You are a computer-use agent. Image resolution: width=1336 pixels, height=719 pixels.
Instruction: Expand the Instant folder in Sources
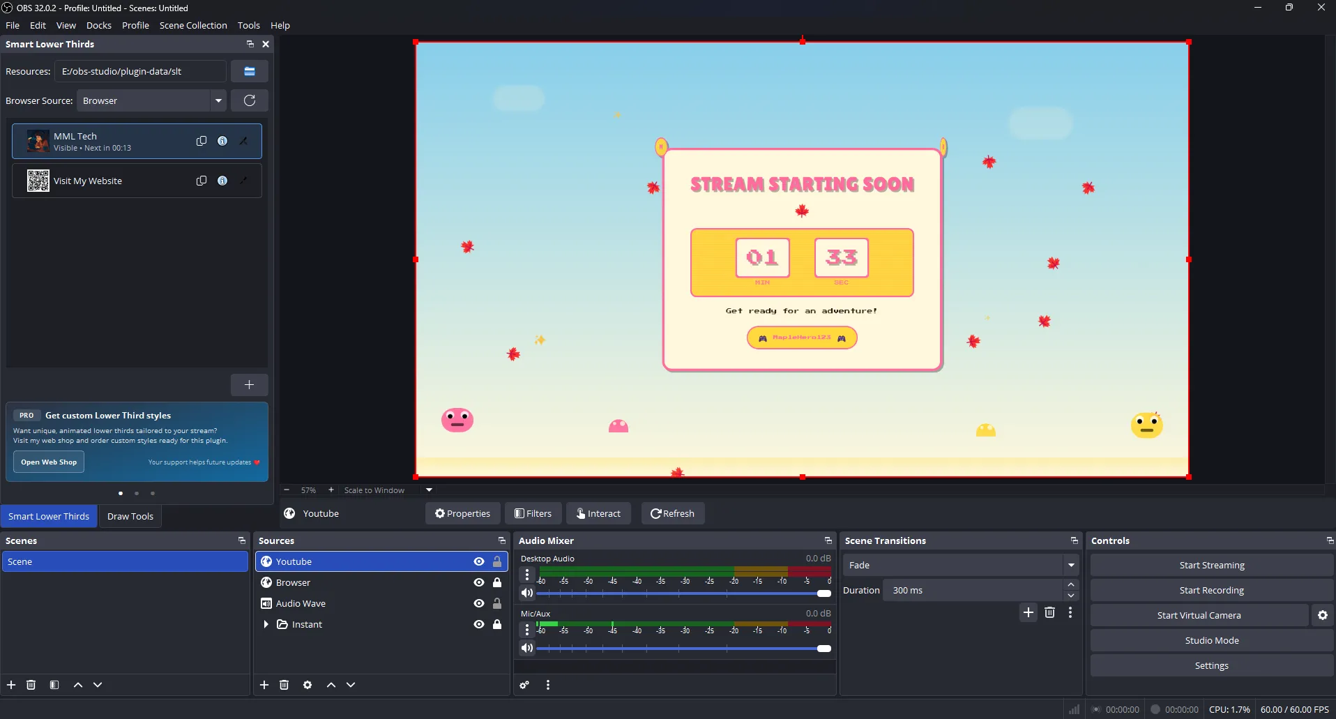[266, 624]
